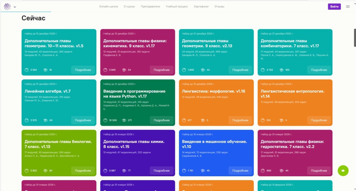The image size is (356, 191).
Task: Click graduation cap icon on геометрии 9 класс card
Action: point(203,70)
